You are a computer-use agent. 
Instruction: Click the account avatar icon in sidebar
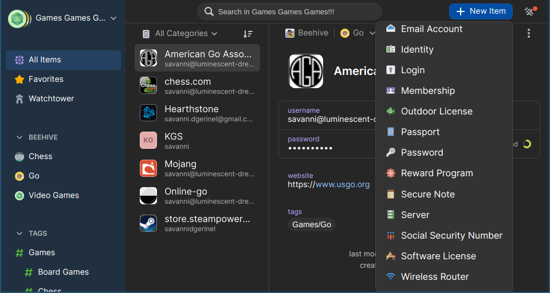coord(18,18)
